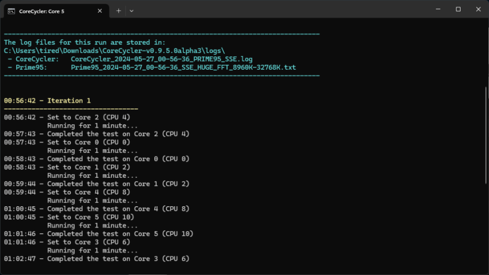
Task: Click the 'Set to Core 3 (CPU 6)' line
Action: [x=89, y=242]
